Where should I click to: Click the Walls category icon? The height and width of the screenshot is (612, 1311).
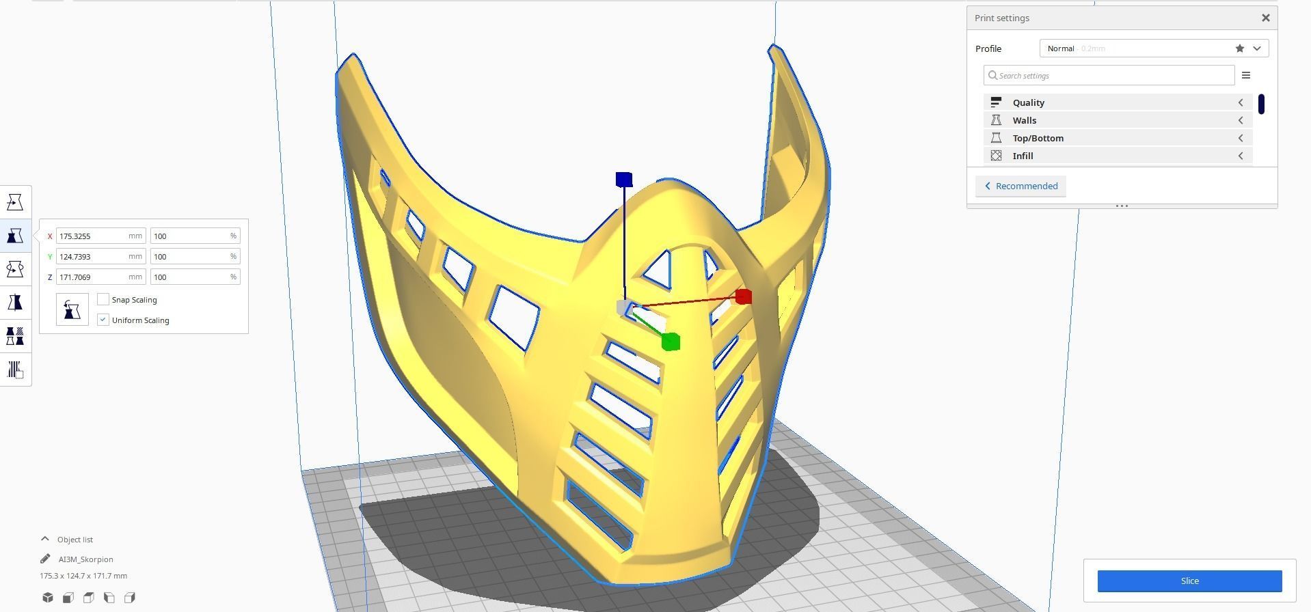pos(997,120)
